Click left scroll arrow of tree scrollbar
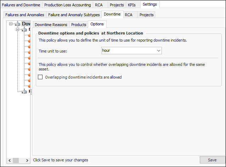Screen dimensions: 226x167 [x=10, y=160]
